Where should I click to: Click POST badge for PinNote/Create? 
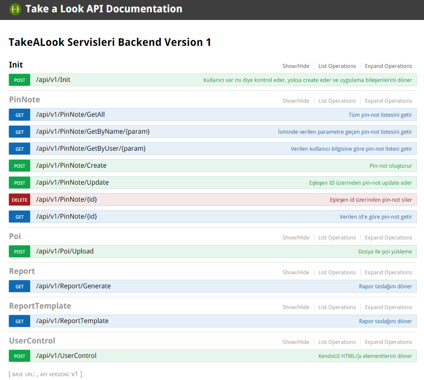(x=20, y=166)
